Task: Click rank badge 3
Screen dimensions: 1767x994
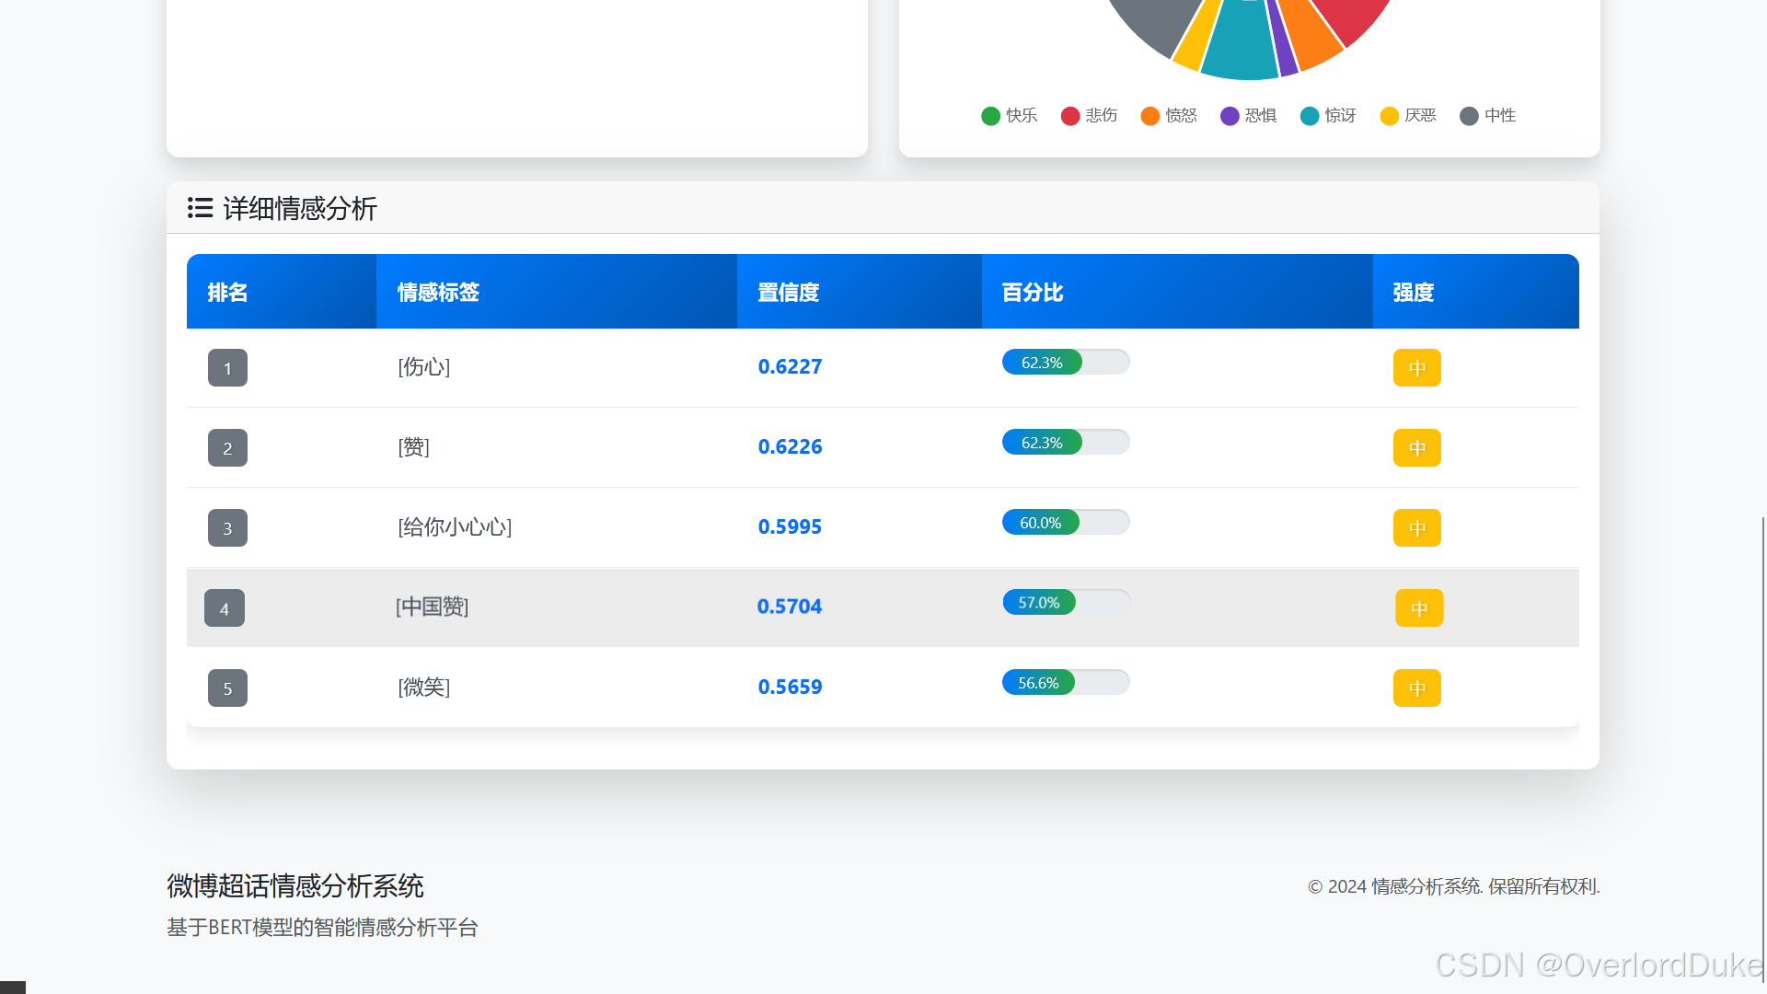Action: 227,528
